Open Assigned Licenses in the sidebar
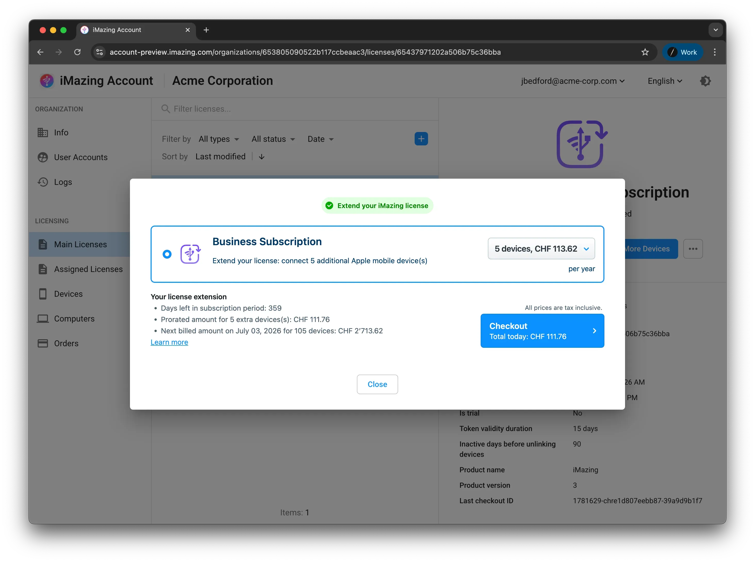This screenshot has height=562, width=755. (x=88, y=269)
